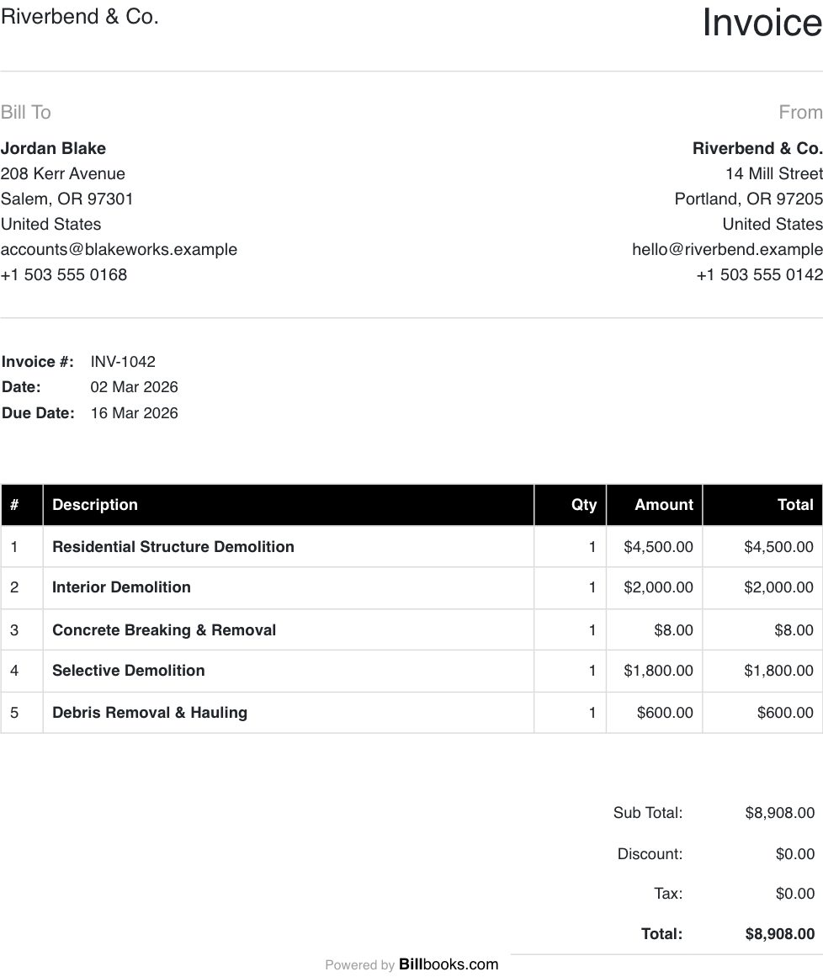The width and height of the screenshot is (823, 977).
Task: Select the Selective Demolition item
Action: [x=129, y=671]
